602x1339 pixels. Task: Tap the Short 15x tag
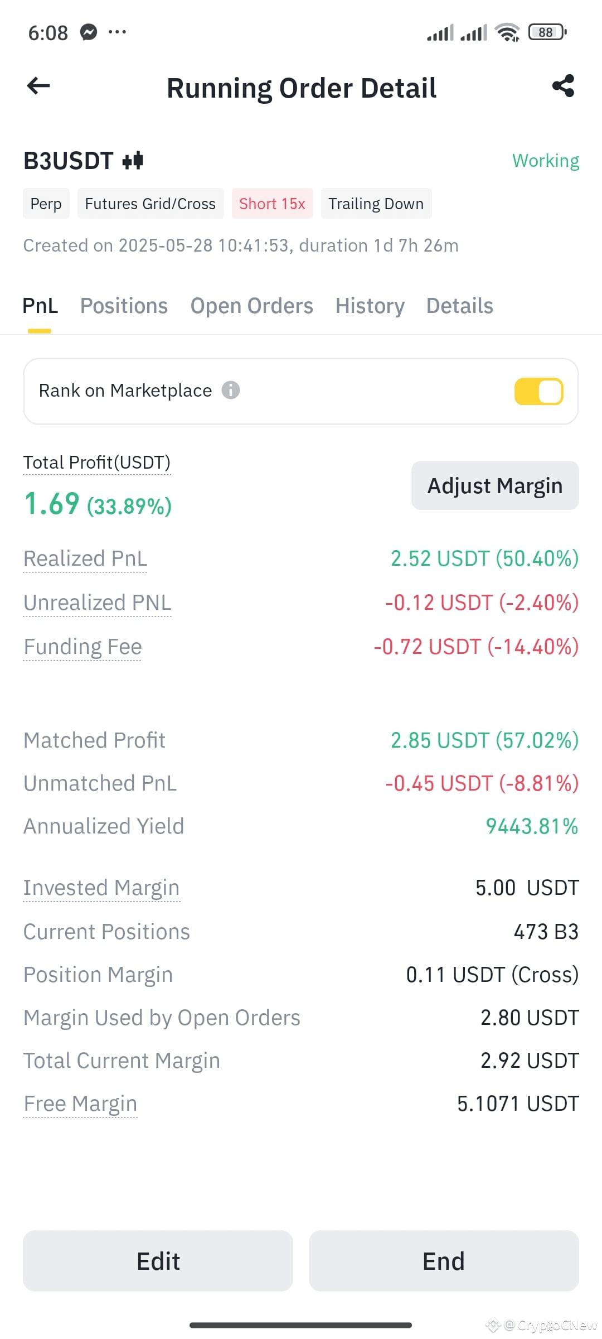click(x=272, y=204)
